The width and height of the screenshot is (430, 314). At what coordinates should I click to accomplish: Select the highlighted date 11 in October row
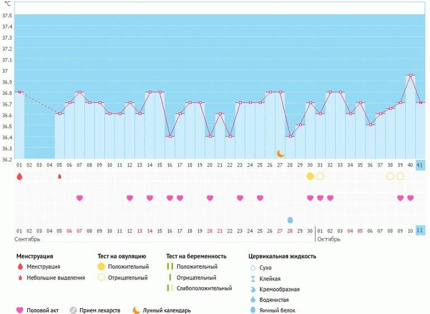[420, 230]
